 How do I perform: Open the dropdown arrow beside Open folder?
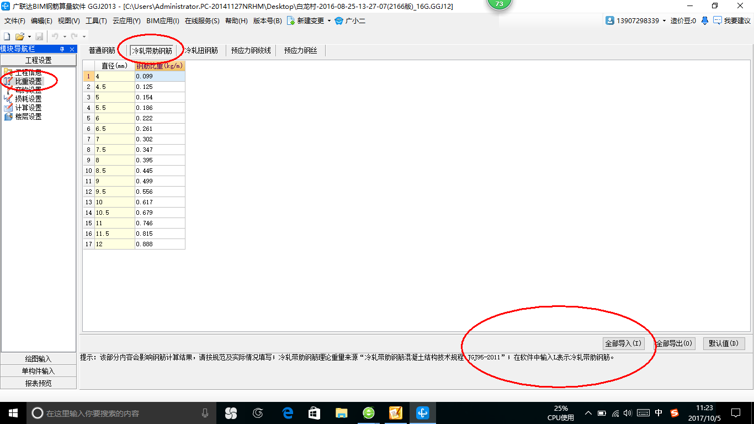(x=29, y=36)
